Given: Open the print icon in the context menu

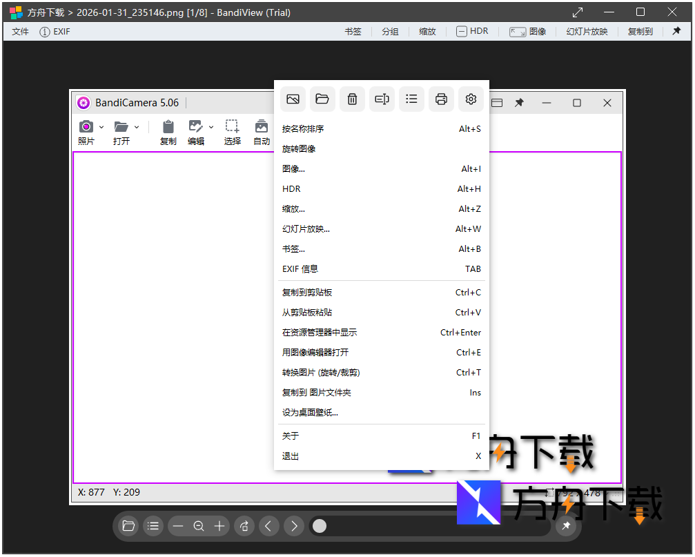Looking at the screenshot, I should [441, 99].
